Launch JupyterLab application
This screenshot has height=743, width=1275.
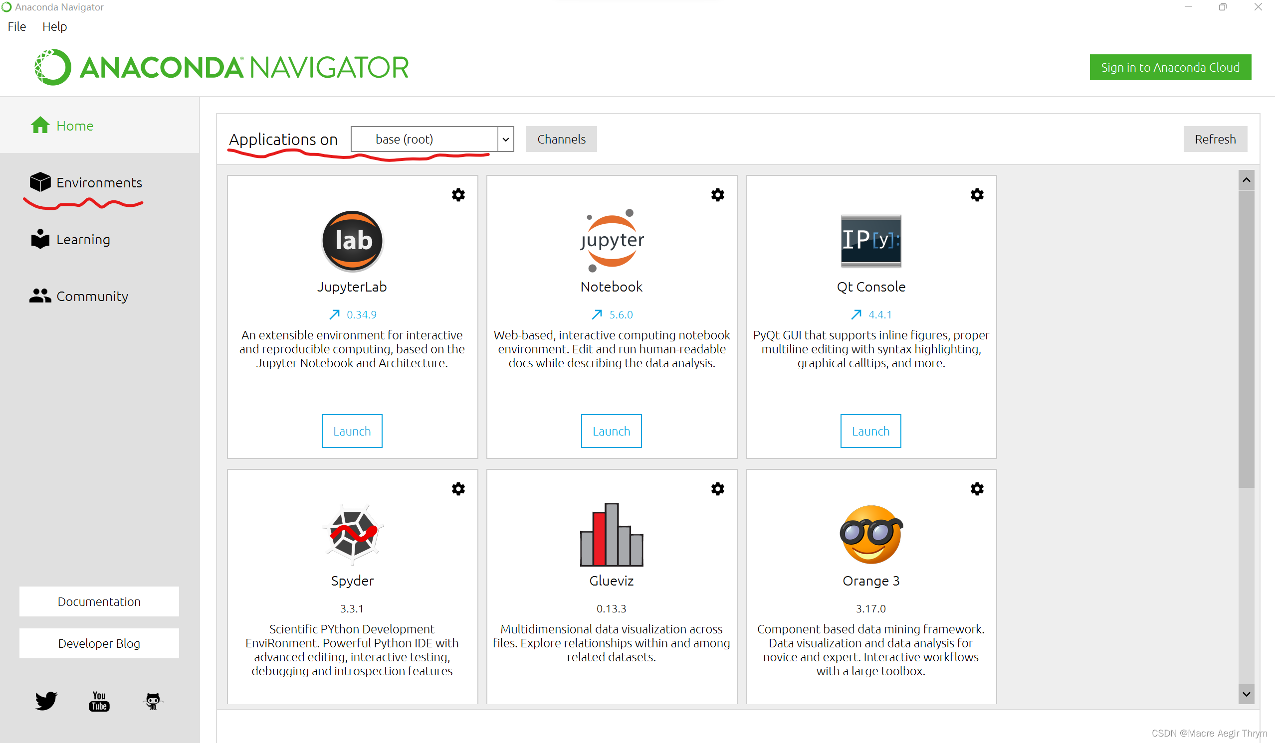coord(352,431)
